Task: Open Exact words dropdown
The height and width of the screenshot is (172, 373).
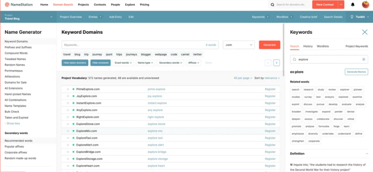Action: [123, 63]
